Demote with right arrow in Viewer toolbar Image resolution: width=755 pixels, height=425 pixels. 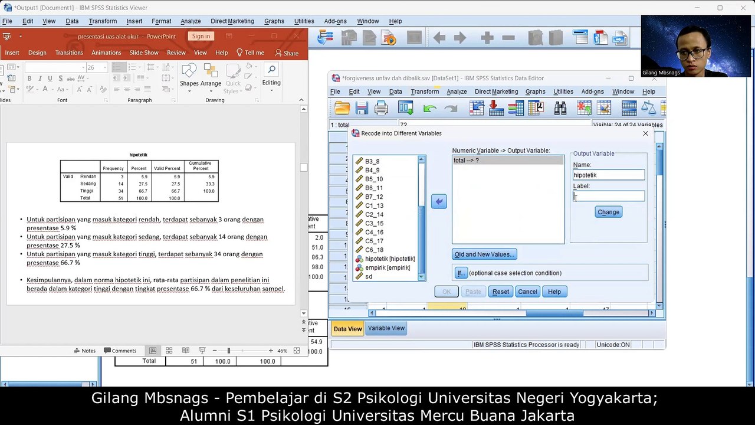(x=459, y=38)
